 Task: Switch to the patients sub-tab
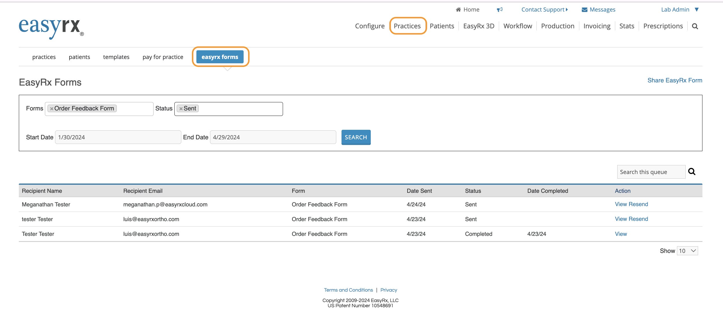(x=79, y=57)
